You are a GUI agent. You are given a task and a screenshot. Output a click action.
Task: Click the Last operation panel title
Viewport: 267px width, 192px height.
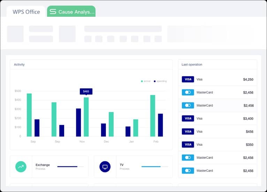pos(192,65)
